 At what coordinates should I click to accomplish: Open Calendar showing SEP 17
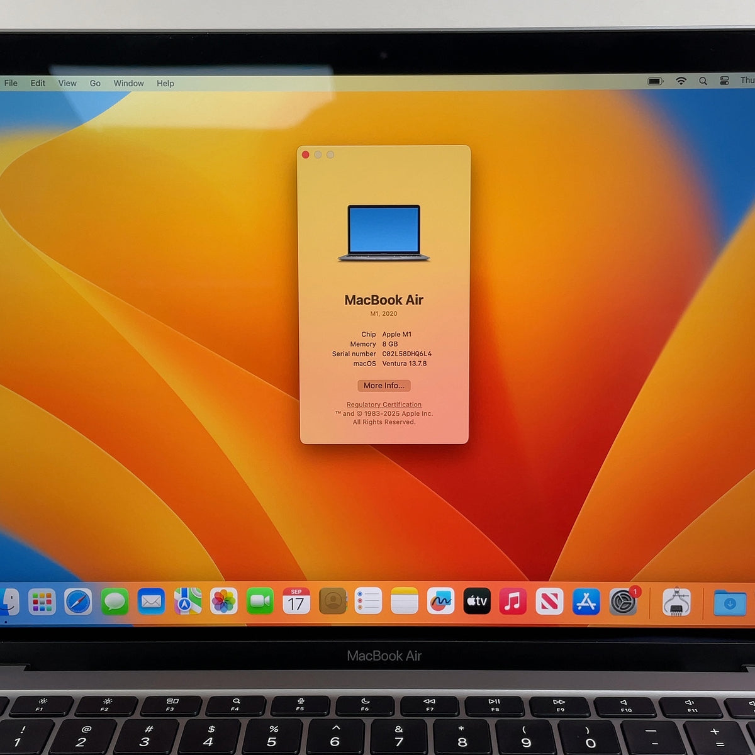click(296, 601)
